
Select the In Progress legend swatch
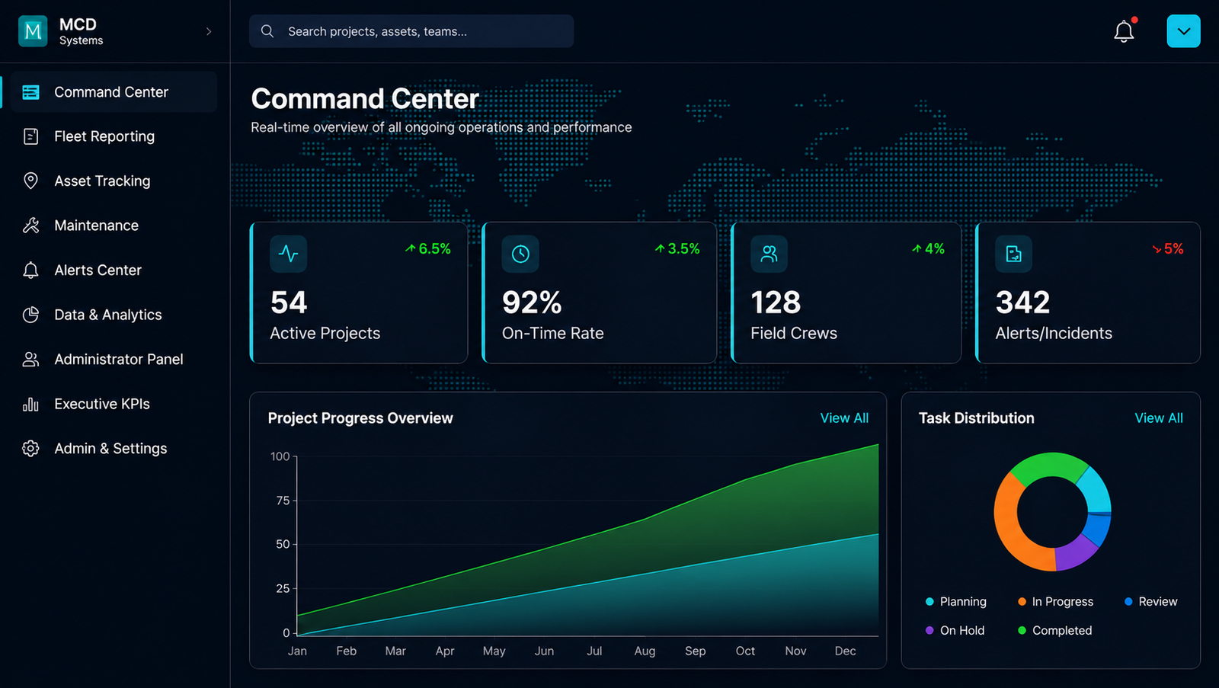click(1022, 602)
